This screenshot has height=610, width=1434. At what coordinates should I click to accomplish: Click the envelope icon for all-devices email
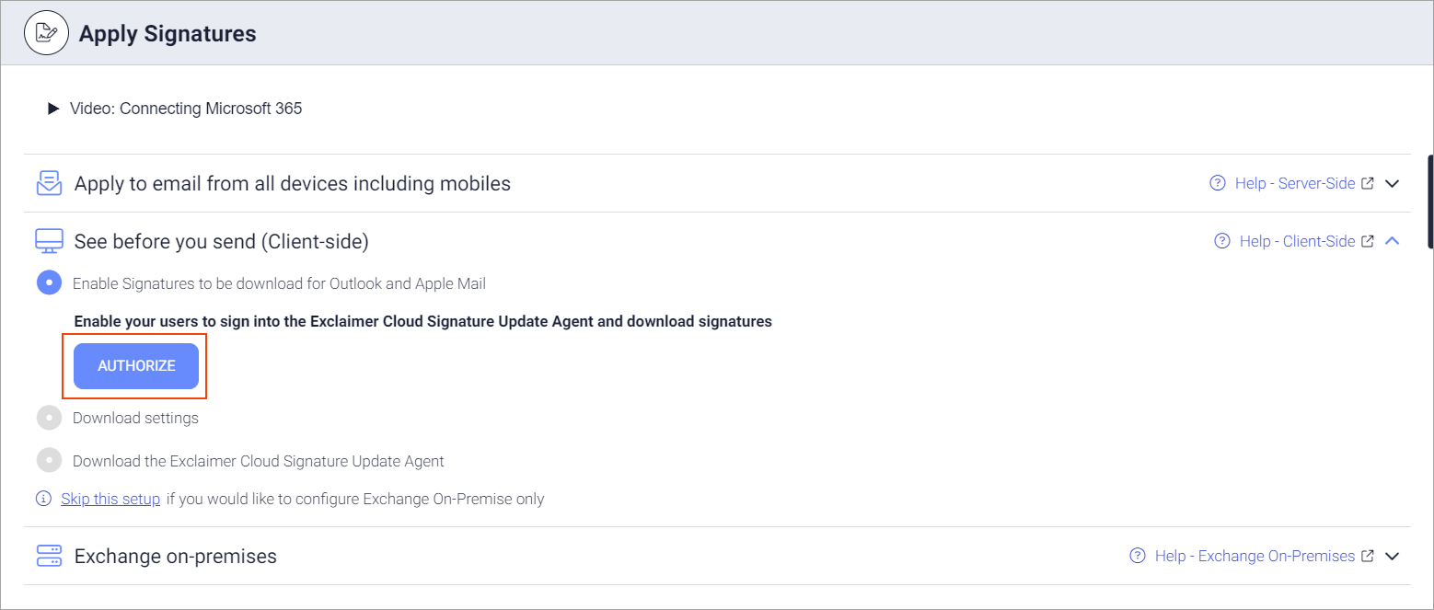click(x=48, y=181)
